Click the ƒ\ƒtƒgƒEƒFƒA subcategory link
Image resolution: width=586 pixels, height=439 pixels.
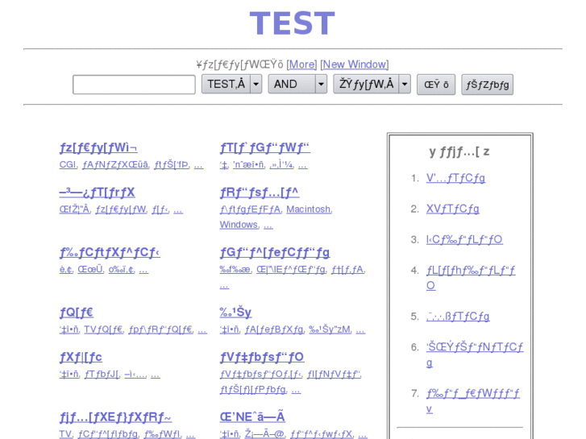tap(250, 209)
